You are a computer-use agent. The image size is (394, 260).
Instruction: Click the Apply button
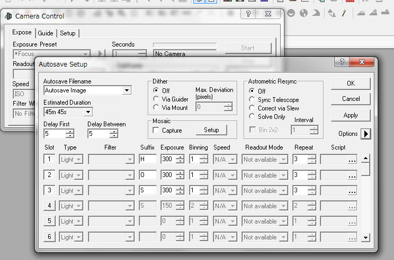pyautogui.click(x=351, y=115)
